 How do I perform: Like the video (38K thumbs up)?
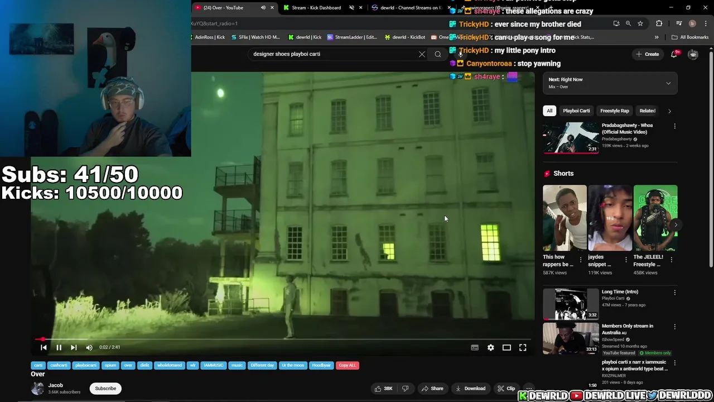(x=384, y=389)
